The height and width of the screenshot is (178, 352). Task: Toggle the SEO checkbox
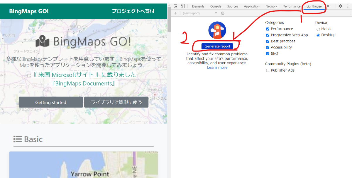pos(268,53)
